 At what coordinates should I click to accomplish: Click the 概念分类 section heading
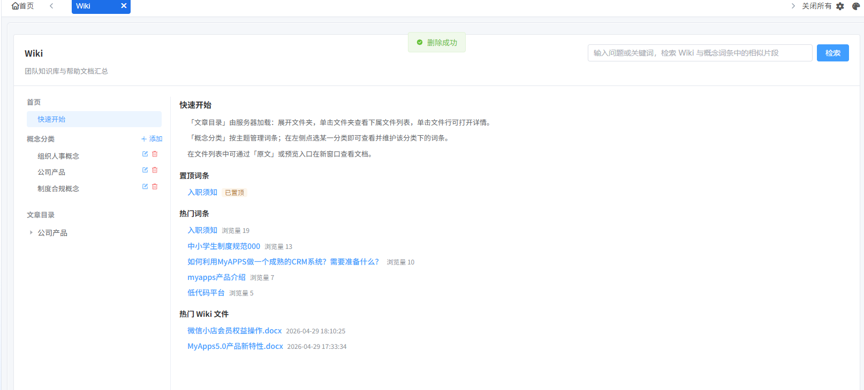(41, 139)
